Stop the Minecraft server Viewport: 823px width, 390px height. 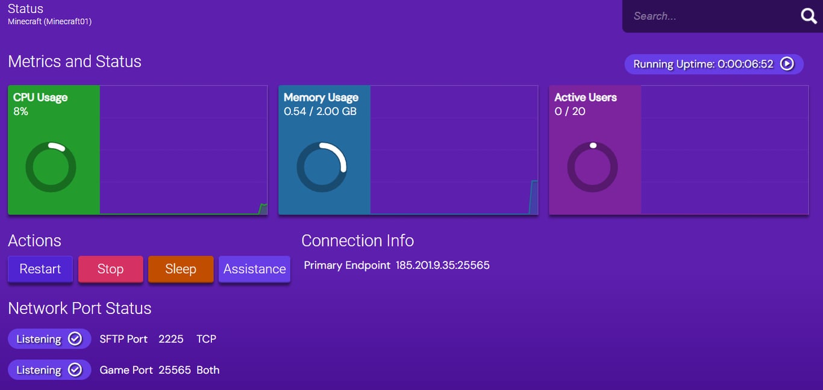point(110,269)
